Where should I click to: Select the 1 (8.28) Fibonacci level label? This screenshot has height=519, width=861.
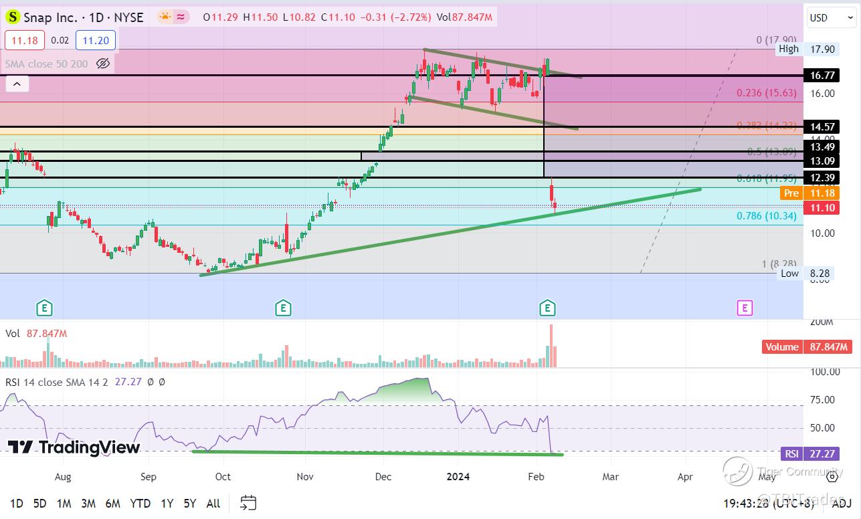pos(780,264)
